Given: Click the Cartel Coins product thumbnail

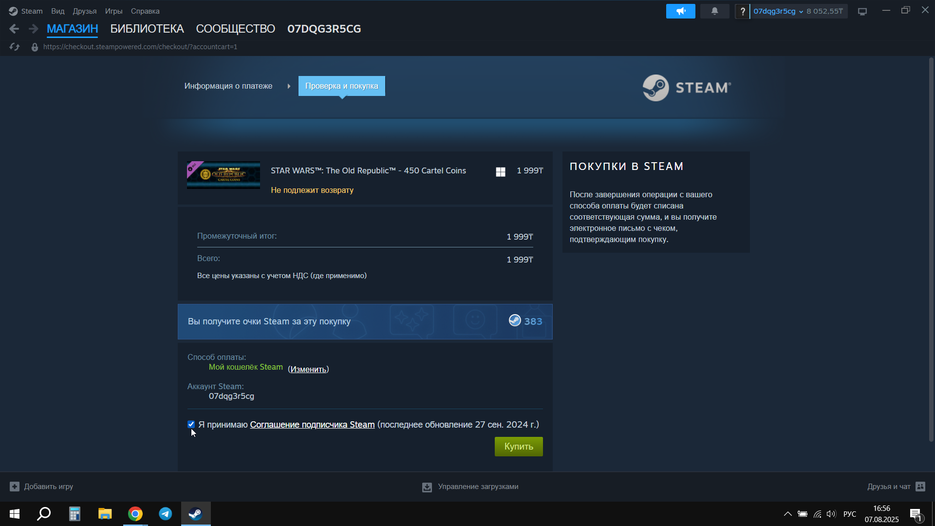Looking at the screenshot, I should (x=224, y=175).
